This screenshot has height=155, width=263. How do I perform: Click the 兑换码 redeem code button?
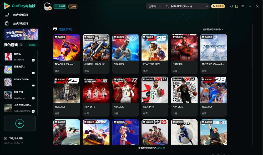click(x=60, y=6)
